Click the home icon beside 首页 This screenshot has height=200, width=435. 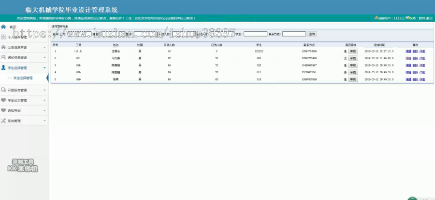(3, 27)
